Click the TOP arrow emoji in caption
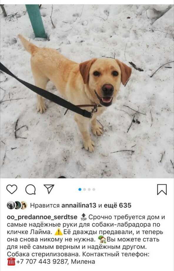This screenshot has height=271, width=174. coord(83,217)
